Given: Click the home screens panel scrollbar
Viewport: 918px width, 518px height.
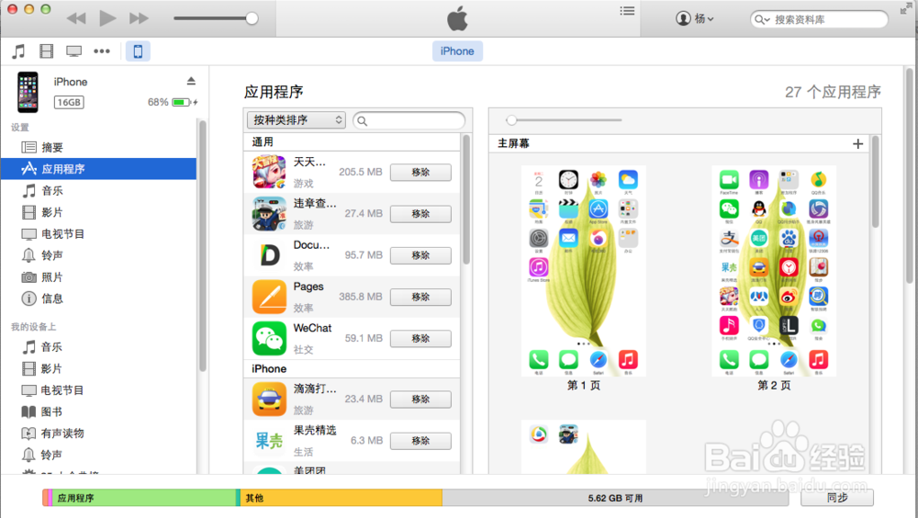Looking at the screenshot, I should tap(875, 182).
